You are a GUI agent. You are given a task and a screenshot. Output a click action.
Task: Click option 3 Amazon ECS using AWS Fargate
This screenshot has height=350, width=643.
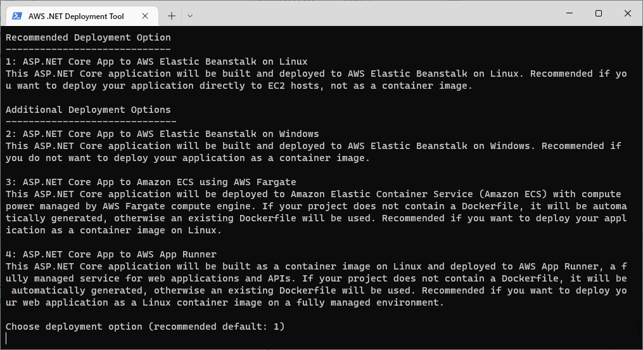point(151,182)
